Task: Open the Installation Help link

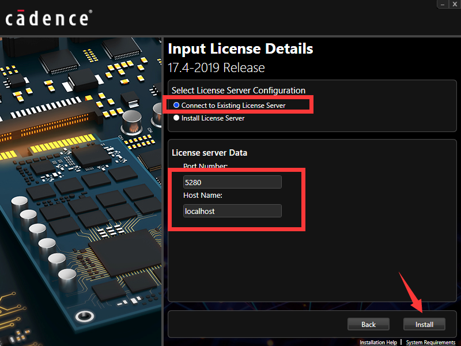Action: coord(378,343)
